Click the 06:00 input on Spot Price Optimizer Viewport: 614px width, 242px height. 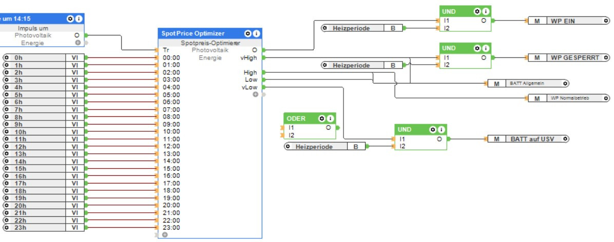pos(171,102)
